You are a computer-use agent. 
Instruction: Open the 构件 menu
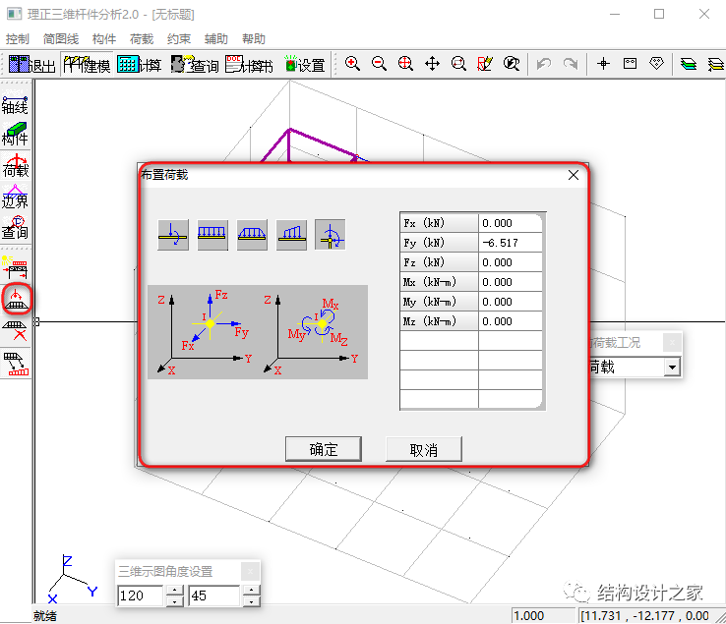pyautogui.click(x=104, y=39)
